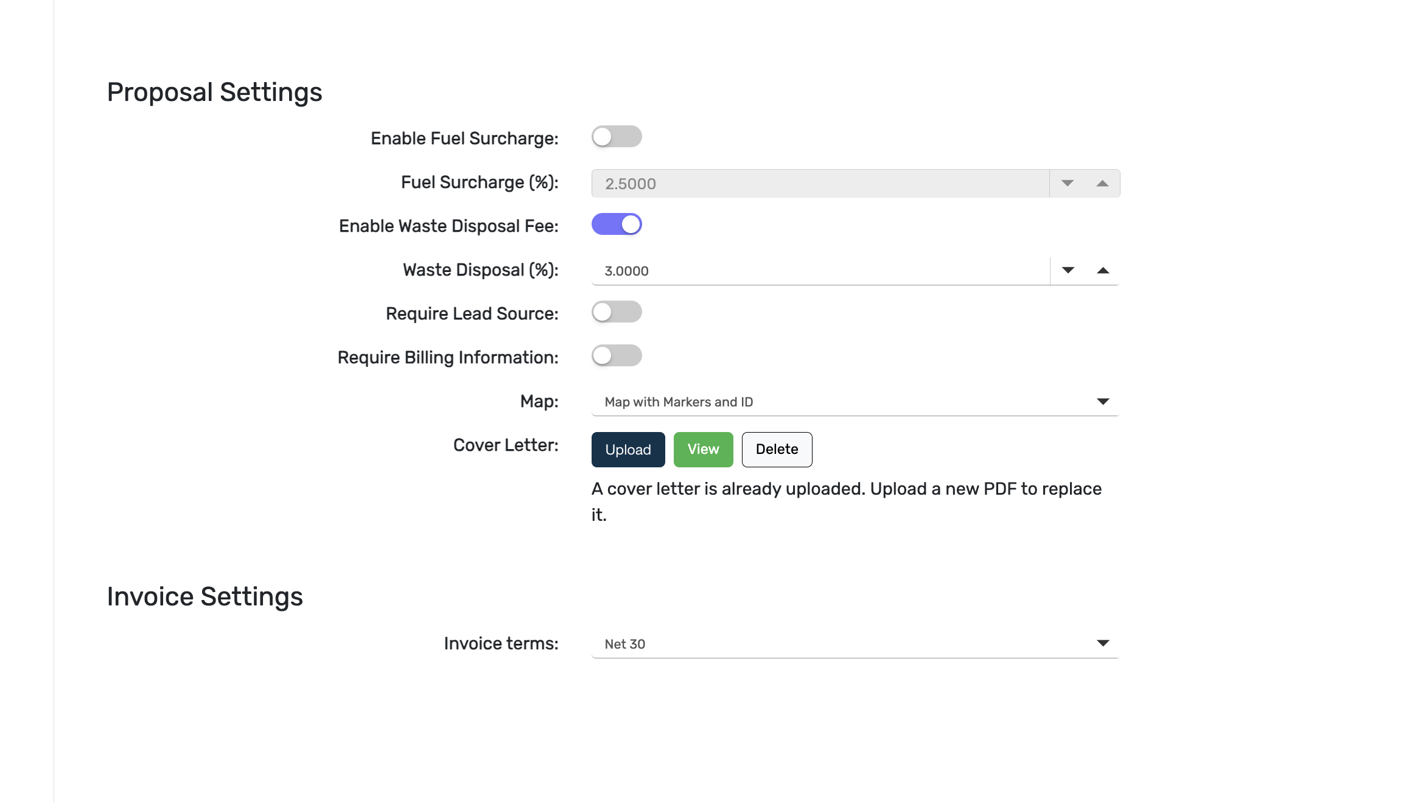This screenshot has height=802, width=1423.
Task: Enable Require Billing Information switch
Action: [x=616, y=355]
